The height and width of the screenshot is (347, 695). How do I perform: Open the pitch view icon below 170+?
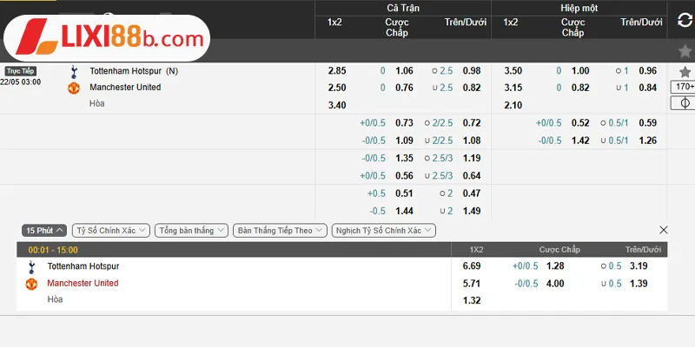[x=684, y=103]
